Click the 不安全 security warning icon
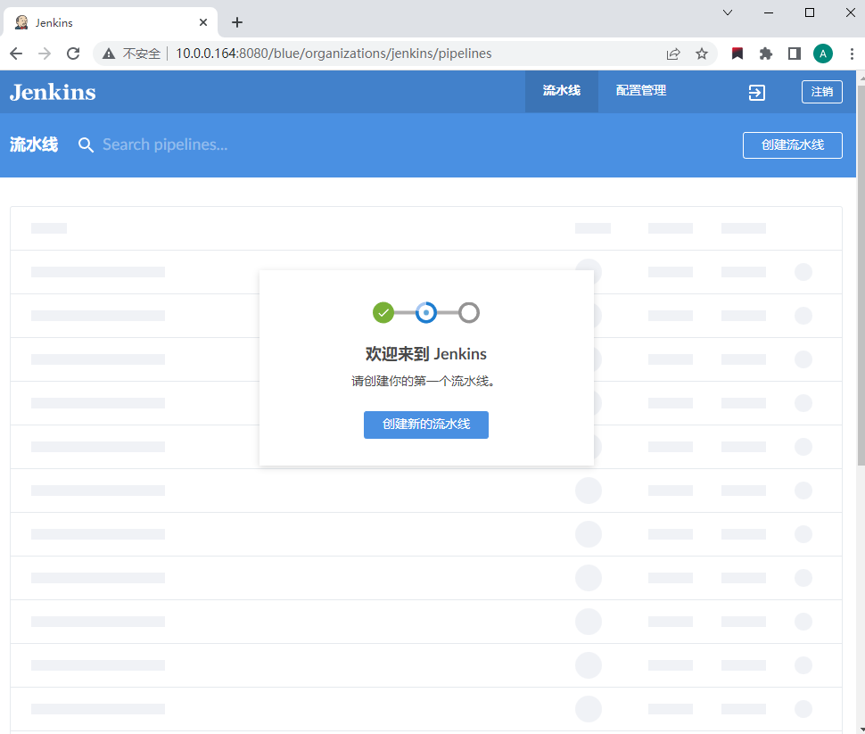The image size is (865, 734). coord(109,54)
